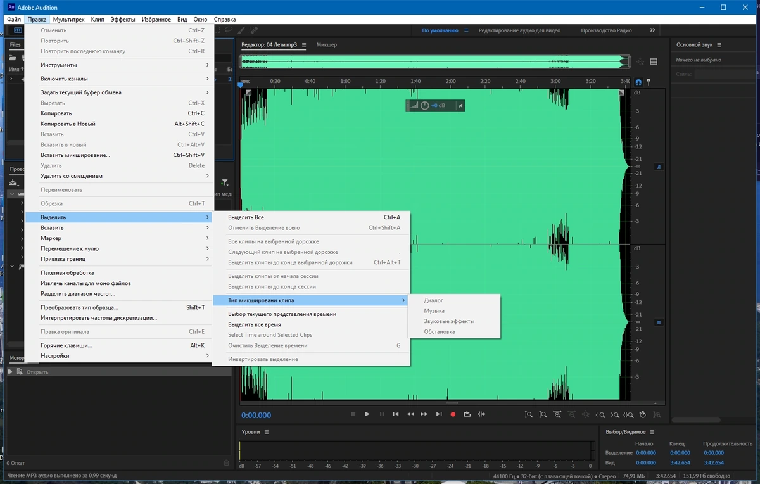Image resolution: width=760 pixels, height=484 pixels.
Task: Select Выделить Все in submenu
Action: [x=311, y=217]
